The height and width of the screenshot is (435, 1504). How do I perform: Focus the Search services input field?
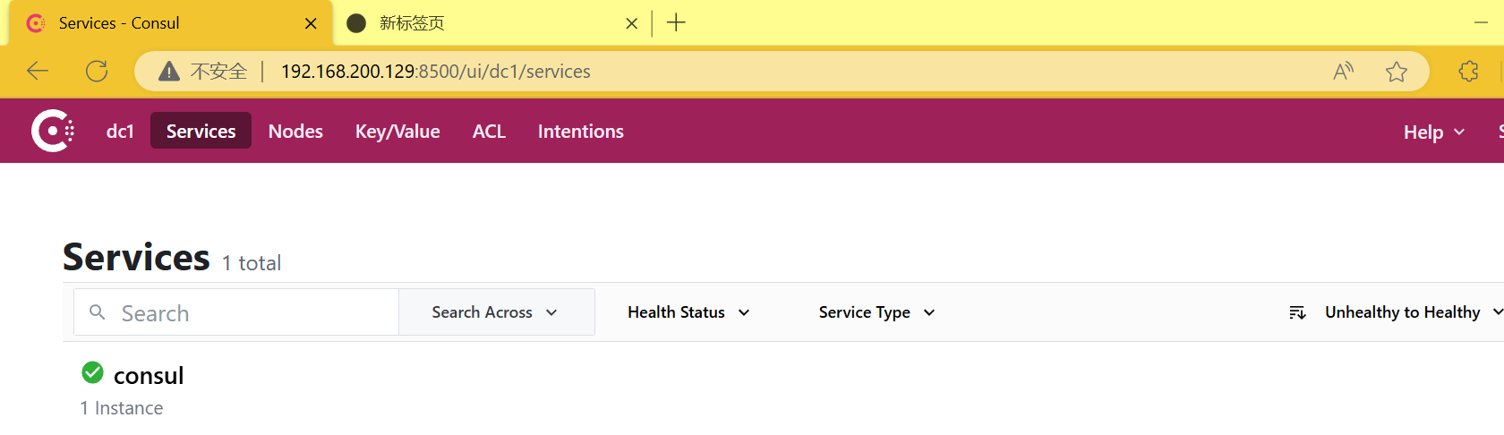coord(236,312)
